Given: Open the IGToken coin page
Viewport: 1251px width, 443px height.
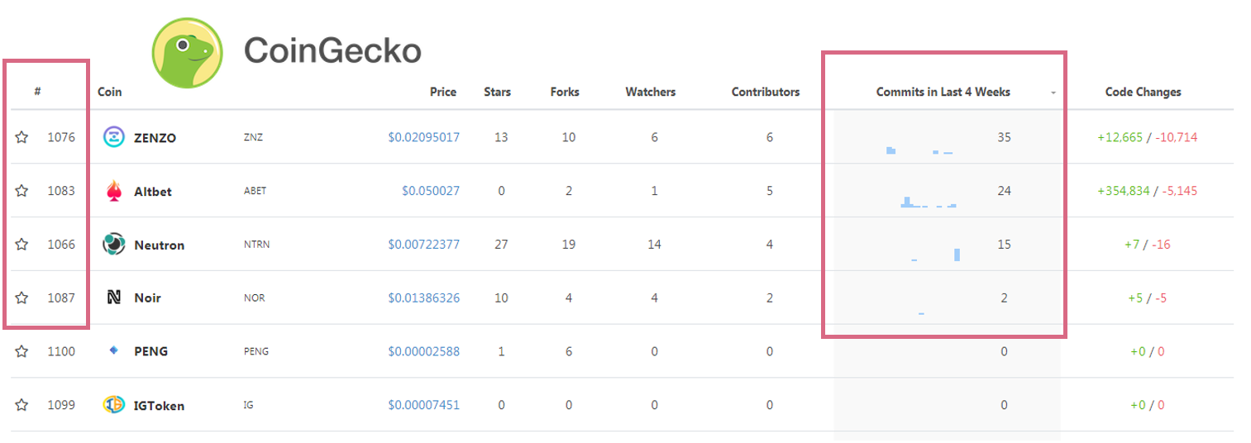Looking at the screenshot, I should click(x=159, y=406).
